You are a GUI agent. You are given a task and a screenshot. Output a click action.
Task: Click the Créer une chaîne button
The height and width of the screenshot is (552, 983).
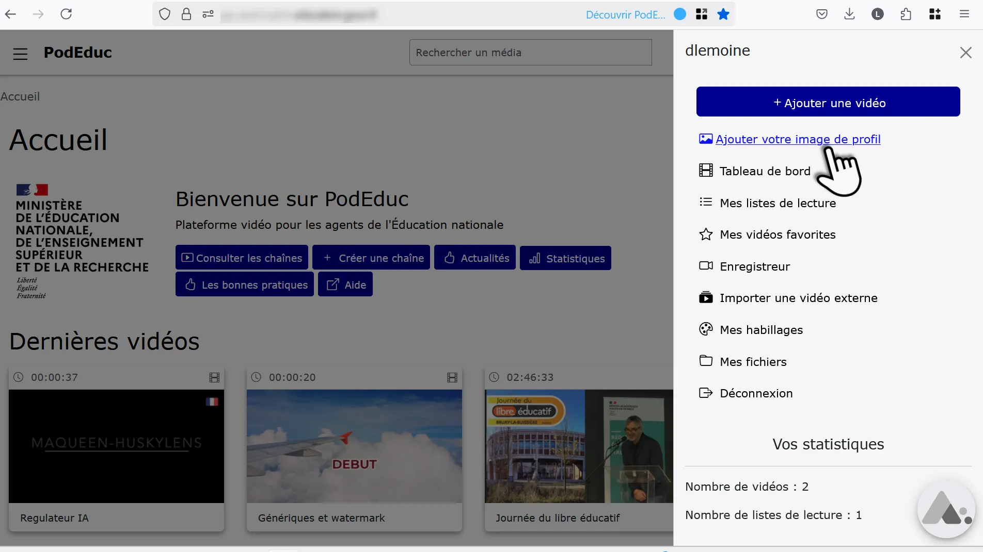(371, 258)
